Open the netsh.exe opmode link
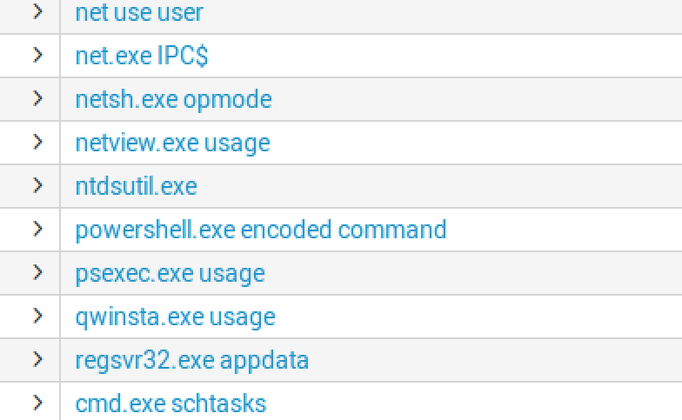The image size is (682, 420). click(173, 99)
